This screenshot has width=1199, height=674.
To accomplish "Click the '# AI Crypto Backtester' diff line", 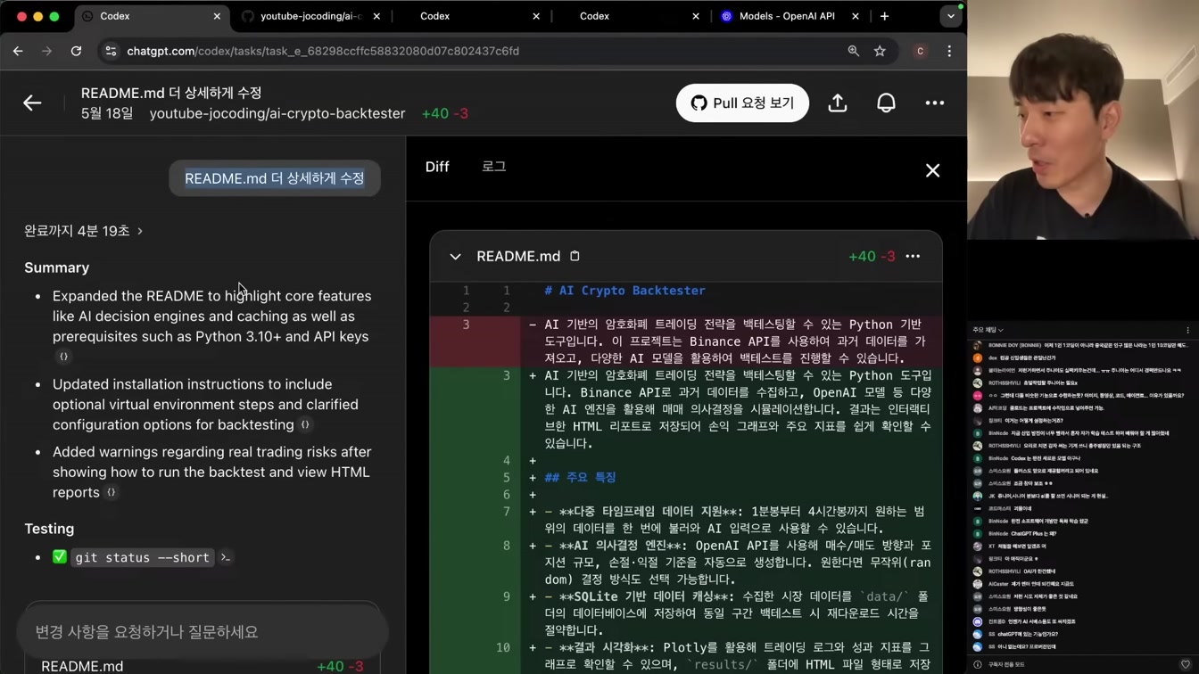I will point(624,291).
